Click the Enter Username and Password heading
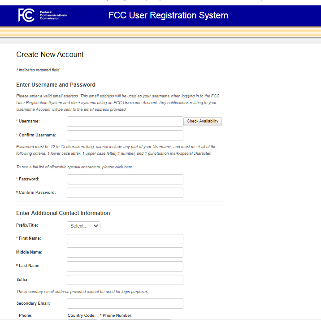 [56, 84]
